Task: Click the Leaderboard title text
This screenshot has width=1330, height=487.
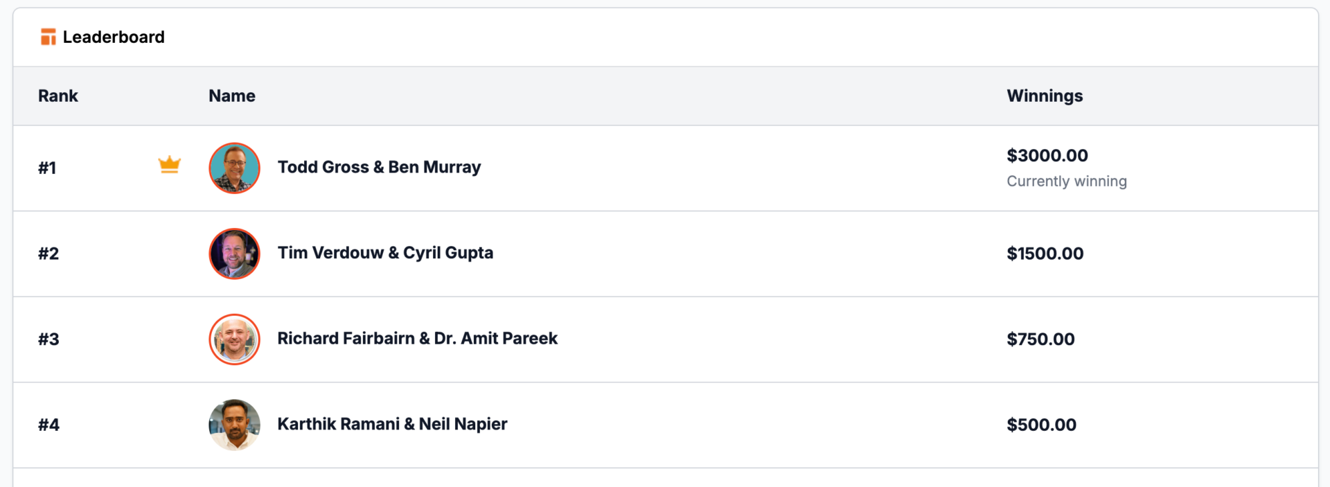Action: tap(114, 37)
